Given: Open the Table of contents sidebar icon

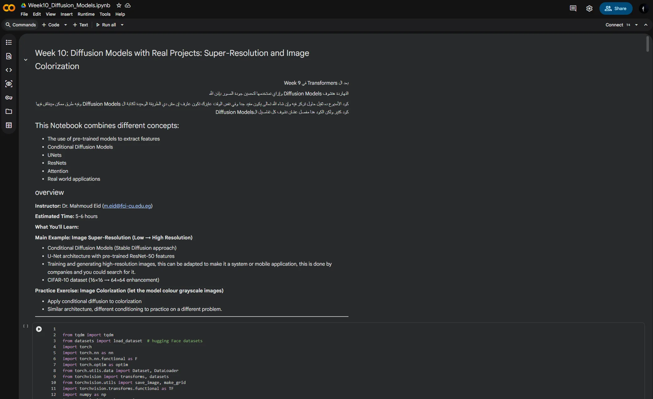Looking at the screenshot, I should (x=9, y=42).
